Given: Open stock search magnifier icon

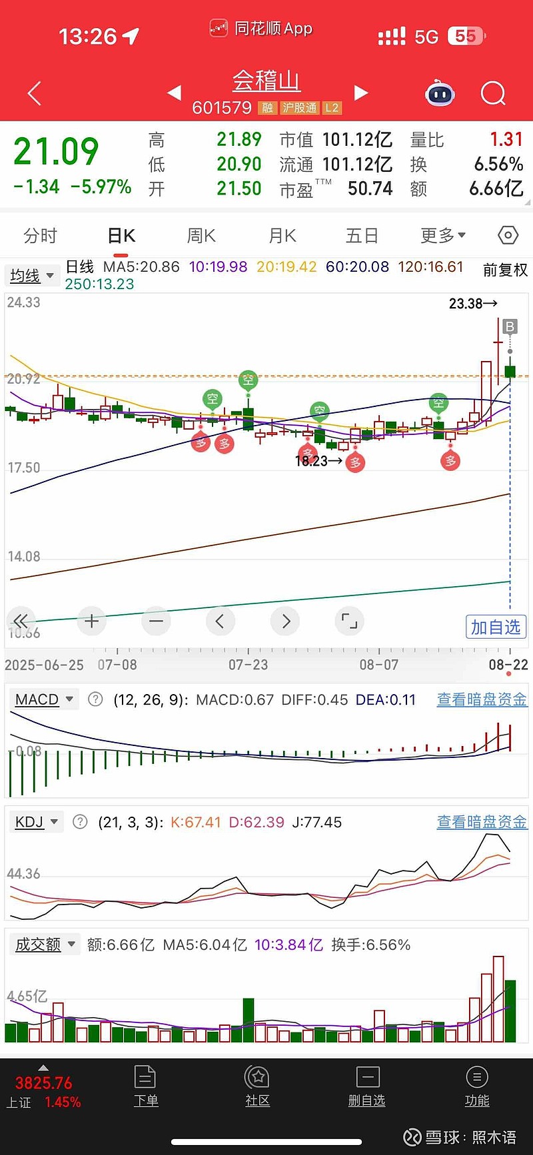Looking at the screenshot, I should click(x=494, y=94).
